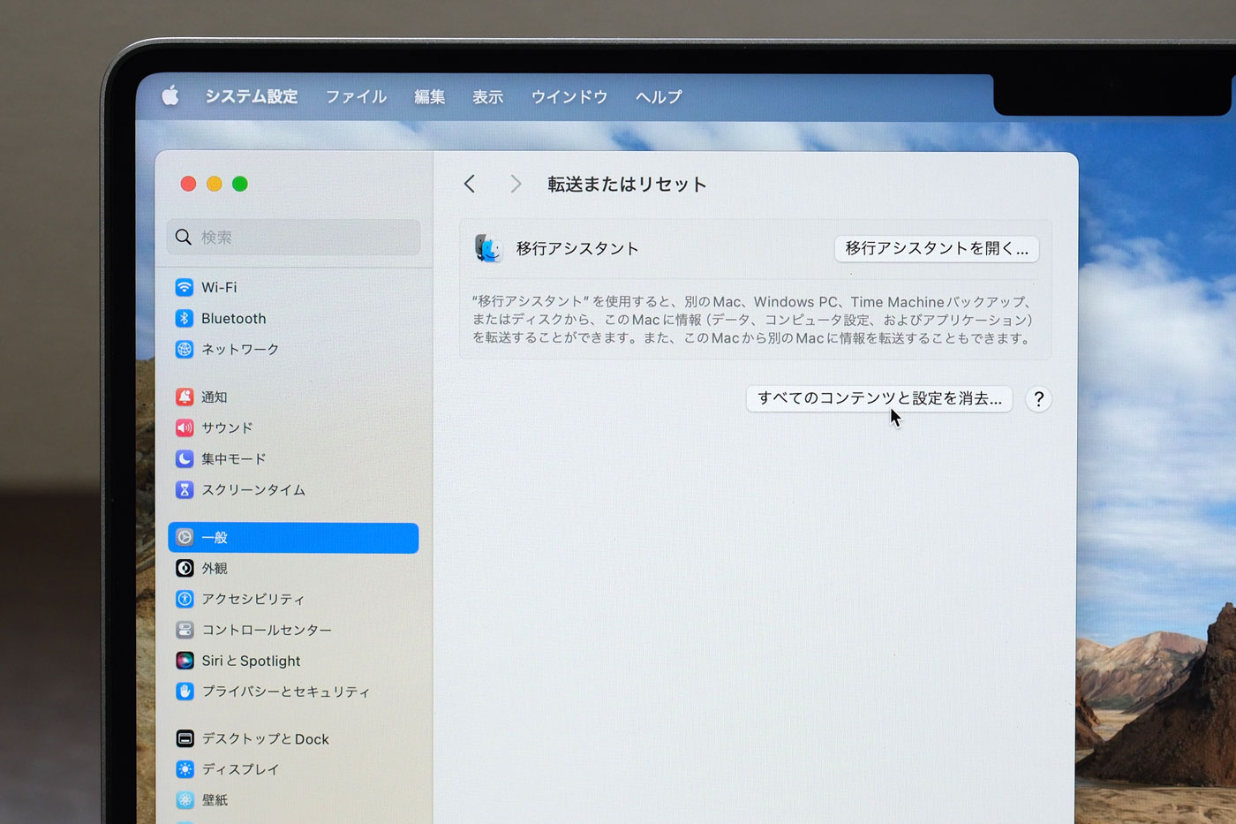Click the スクリーンタイム hourglass icon

184,489
